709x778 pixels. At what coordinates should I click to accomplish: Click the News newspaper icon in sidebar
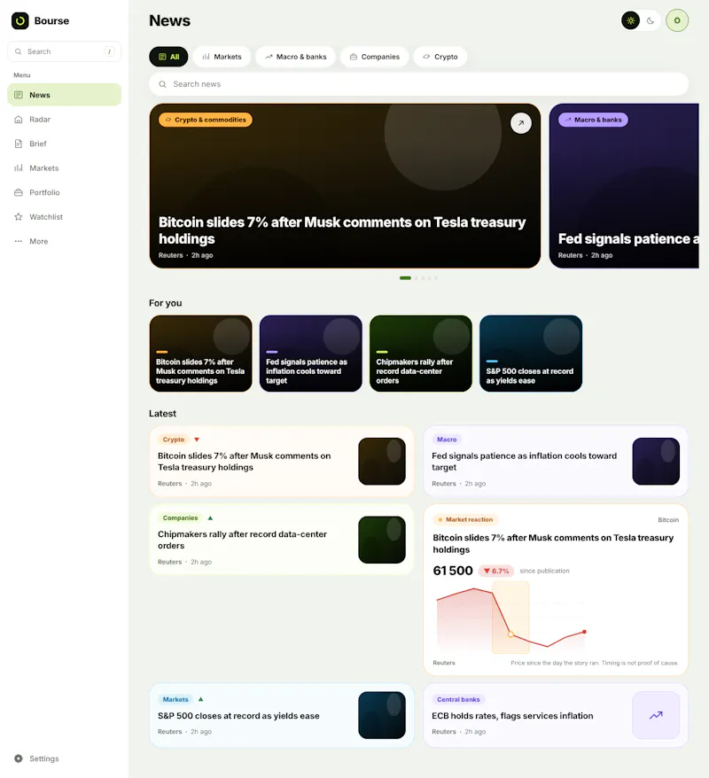pyautogui.click(x=19, y=95)
